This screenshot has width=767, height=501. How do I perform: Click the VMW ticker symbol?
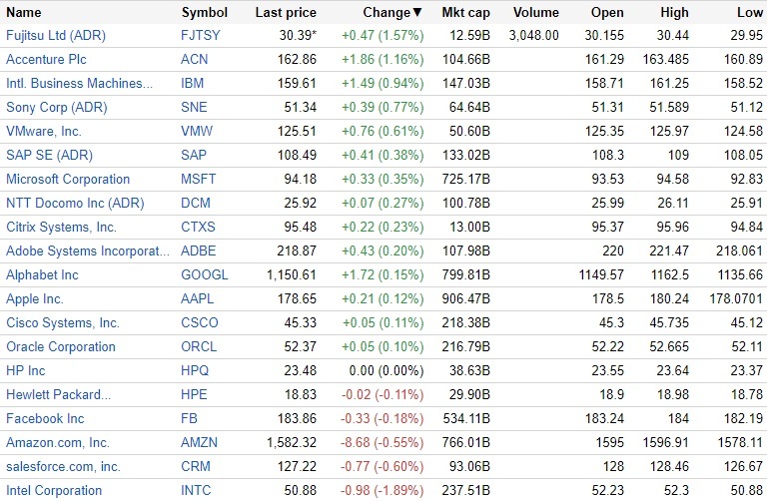pyautogui.click(x=197, y=131)
